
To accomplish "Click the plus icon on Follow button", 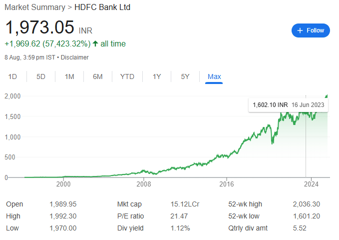I will coord(300,30).
